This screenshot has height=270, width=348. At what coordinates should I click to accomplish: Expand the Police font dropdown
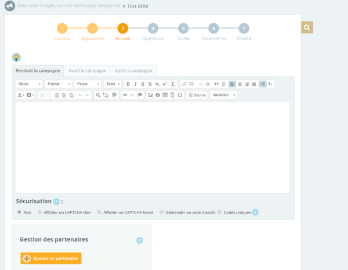(x=88, y=84)
